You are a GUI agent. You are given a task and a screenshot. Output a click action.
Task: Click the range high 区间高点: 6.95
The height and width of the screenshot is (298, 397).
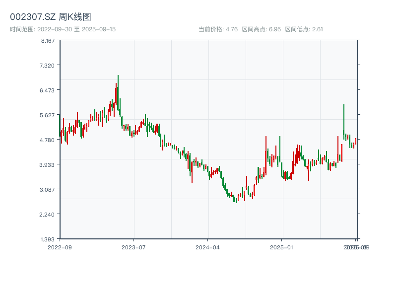(x=262, y=29)
